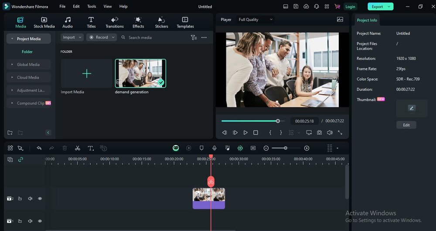Open the Titles tab
Image resolution: width=436 pixels, height=231 pixels.
91,23
